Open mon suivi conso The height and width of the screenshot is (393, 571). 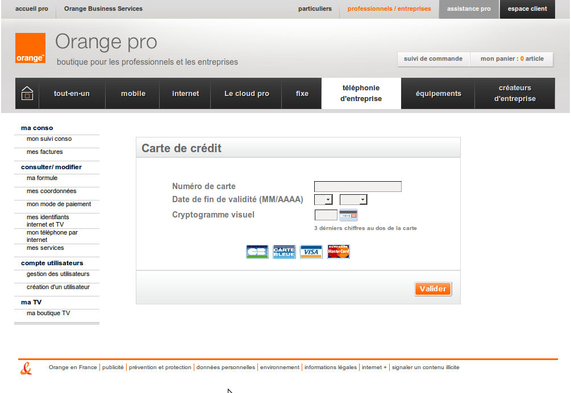coord(49,139)
